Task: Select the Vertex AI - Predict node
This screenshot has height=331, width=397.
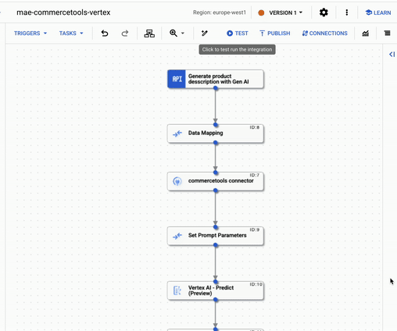Action: [216, 290]
